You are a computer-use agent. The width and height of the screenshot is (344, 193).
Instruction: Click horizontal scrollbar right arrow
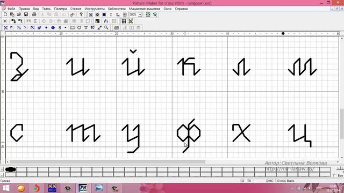pos(338,162)
